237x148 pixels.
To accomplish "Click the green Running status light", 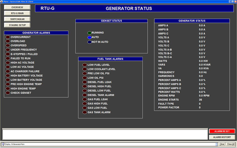I will tap(89, 33).
